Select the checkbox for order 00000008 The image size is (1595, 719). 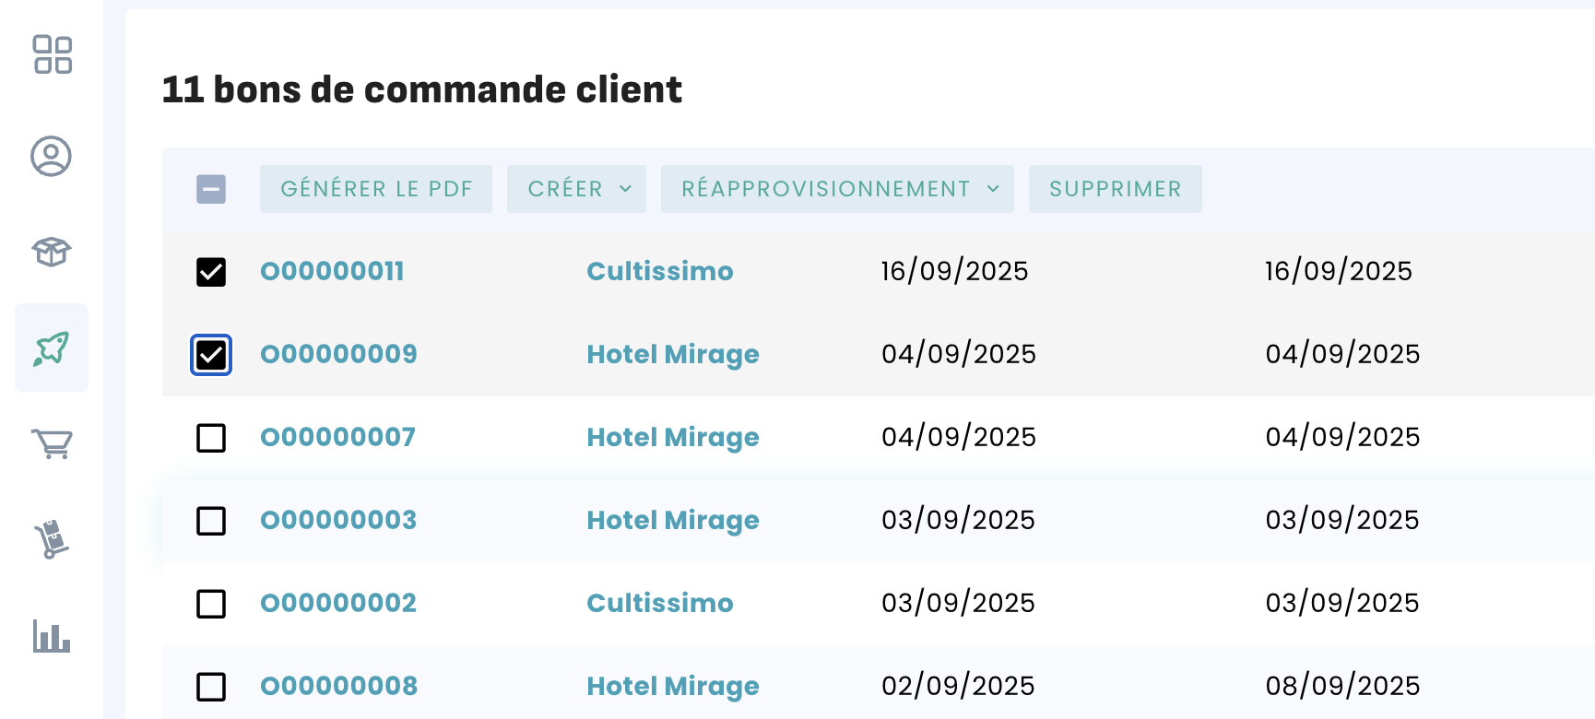pyautogui.click(x=211, y=687)
